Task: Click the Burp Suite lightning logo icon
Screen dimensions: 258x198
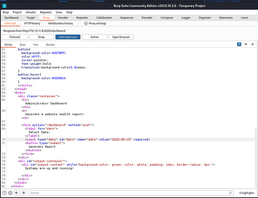Action: (4, 6)
